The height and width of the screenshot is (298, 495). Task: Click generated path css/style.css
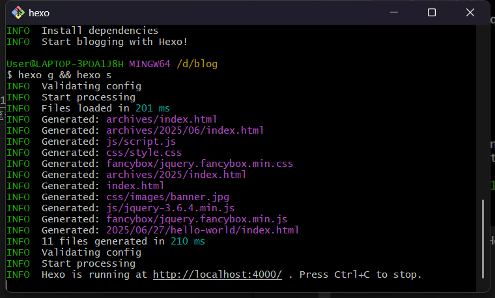144,153
